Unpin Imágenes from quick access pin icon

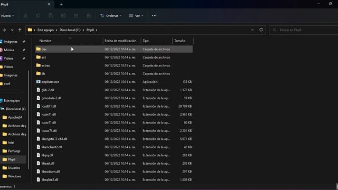pyautogui.click(x=24, y=42)
